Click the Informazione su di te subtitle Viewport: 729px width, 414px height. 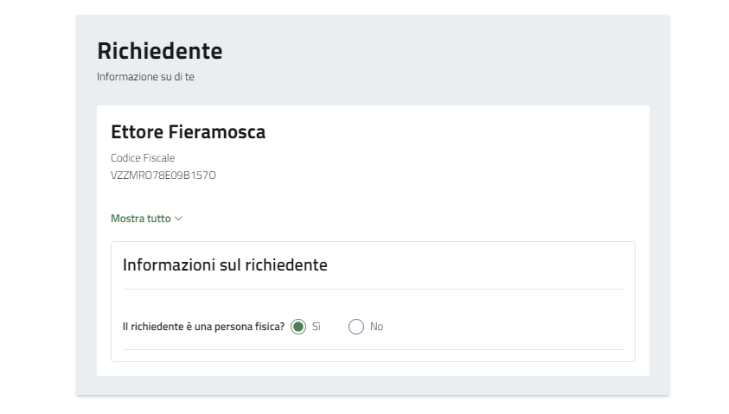coord(145,77)
